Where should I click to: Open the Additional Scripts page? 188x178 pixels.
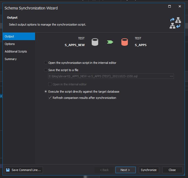[16, 51]
